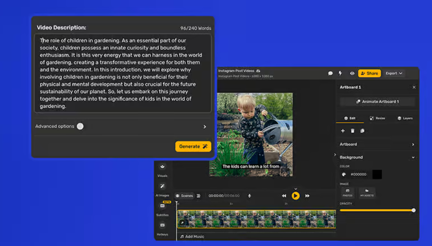The image size is (432, 246).
Task: Switch to the Layers tab
Action: click(x=405, y=118)
